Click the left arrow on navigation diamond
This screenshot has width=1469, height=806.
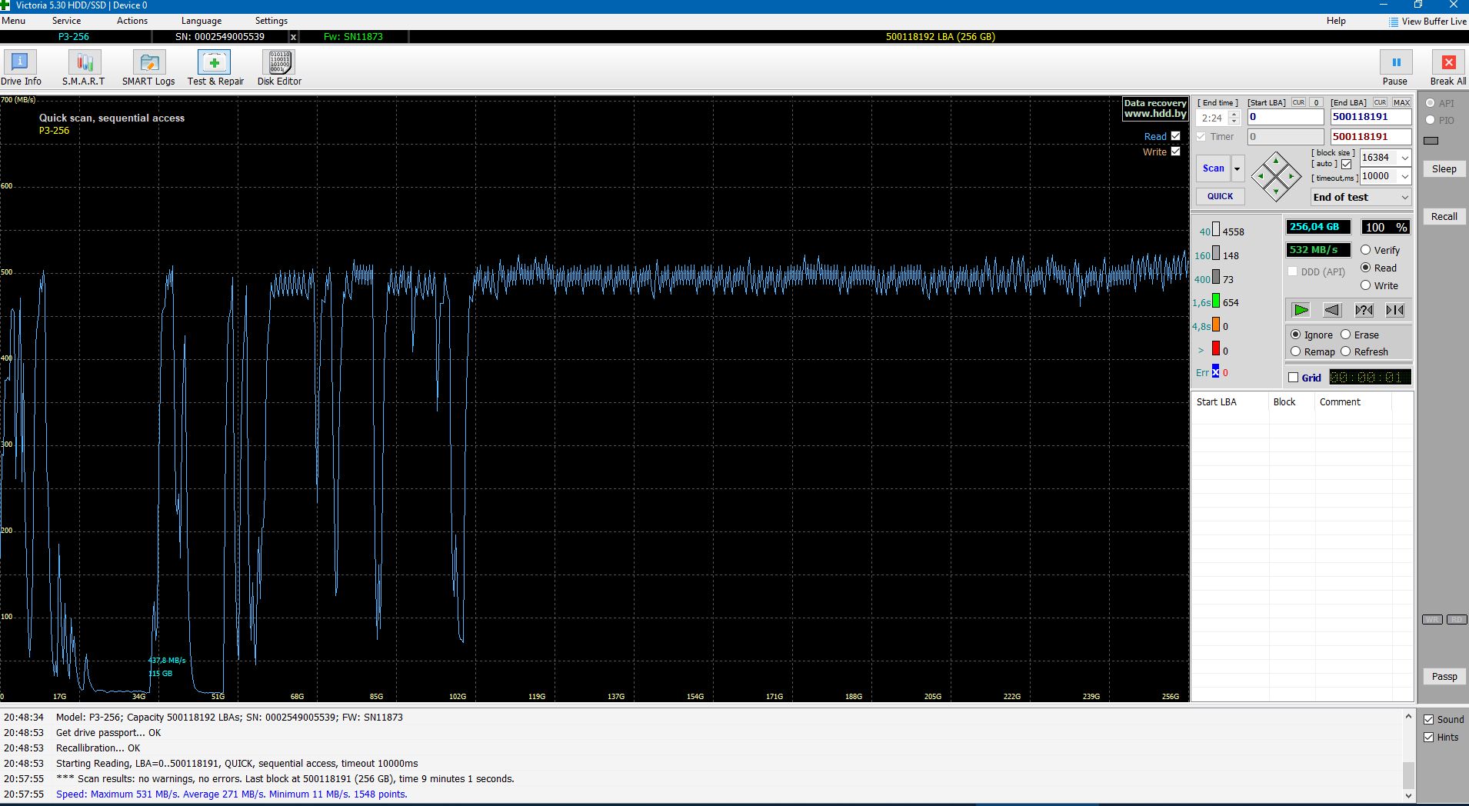point(1261,177)
